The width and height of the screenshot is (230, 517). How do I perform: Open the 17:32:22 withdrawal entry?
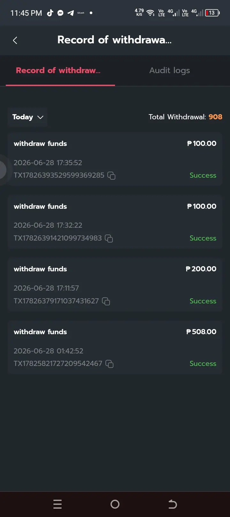point(115,222)
